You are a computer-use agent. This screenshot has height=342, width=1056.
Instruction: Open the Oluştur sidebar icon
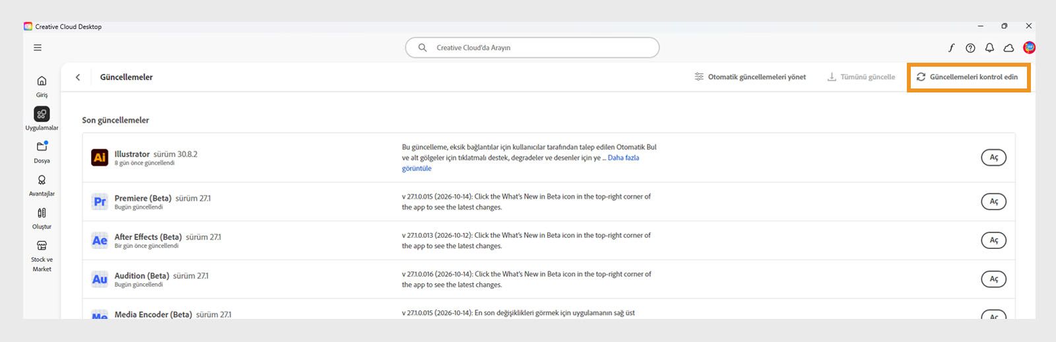(42, 213)
